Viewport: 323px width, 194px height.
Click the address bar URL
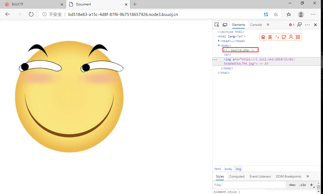[x=123, y=14]
